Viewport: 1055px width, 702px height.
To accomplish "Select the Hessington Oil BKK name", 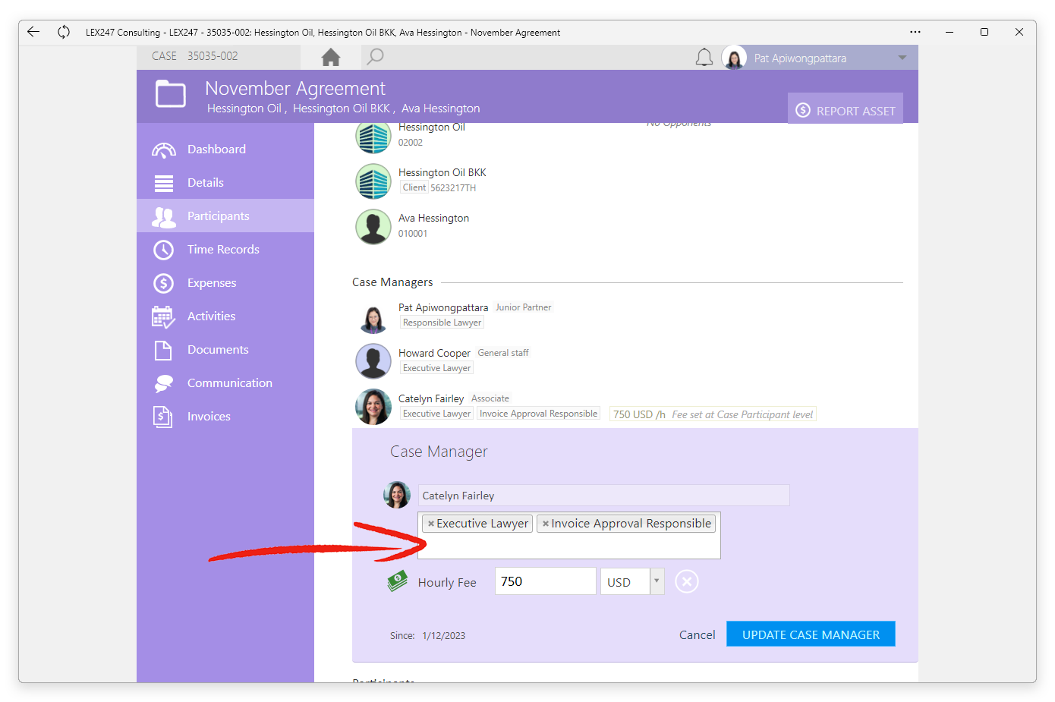I will [442, 172].
